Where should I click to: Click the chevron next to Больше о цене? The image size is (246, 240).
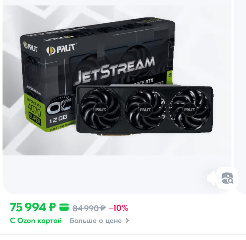127,221
